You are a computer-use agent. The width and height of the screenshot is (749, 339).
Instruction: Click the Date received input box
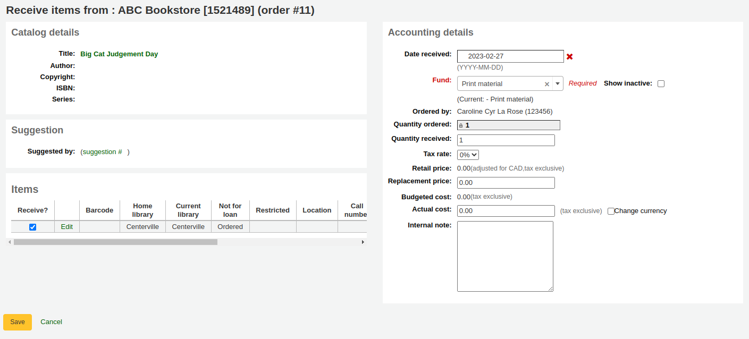[510, 56]
